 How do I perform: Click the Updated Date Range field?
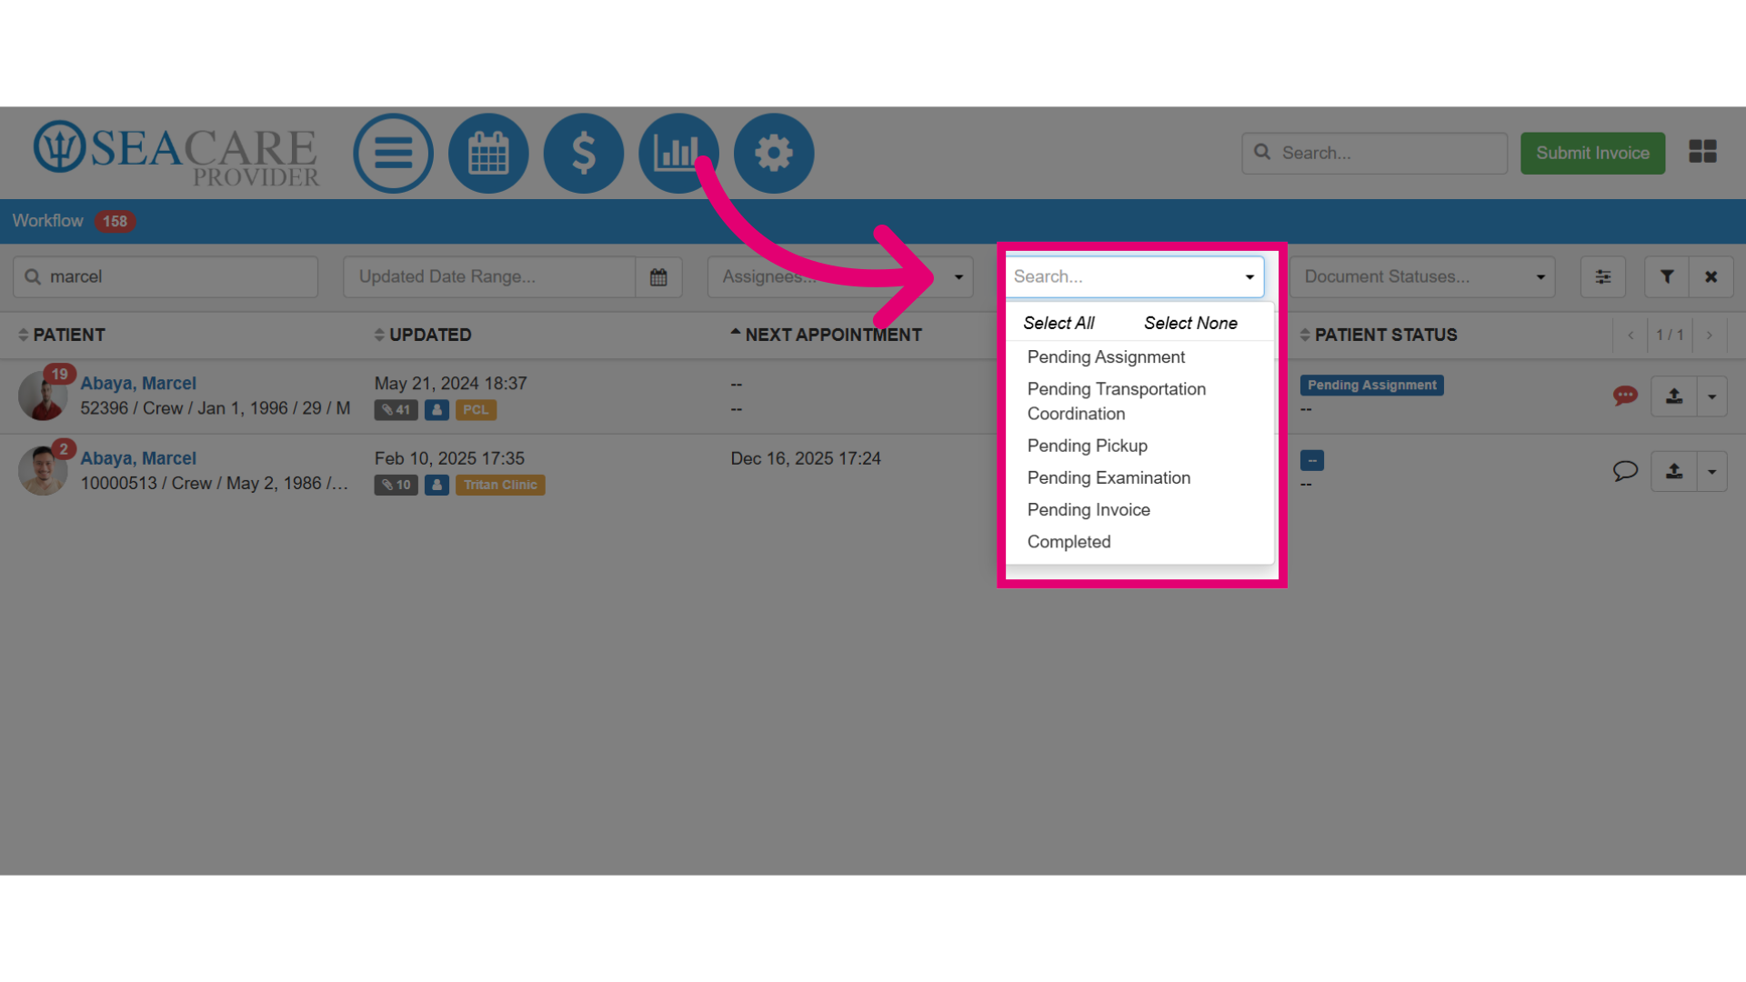pyautogui.click(x=489, y=276)
